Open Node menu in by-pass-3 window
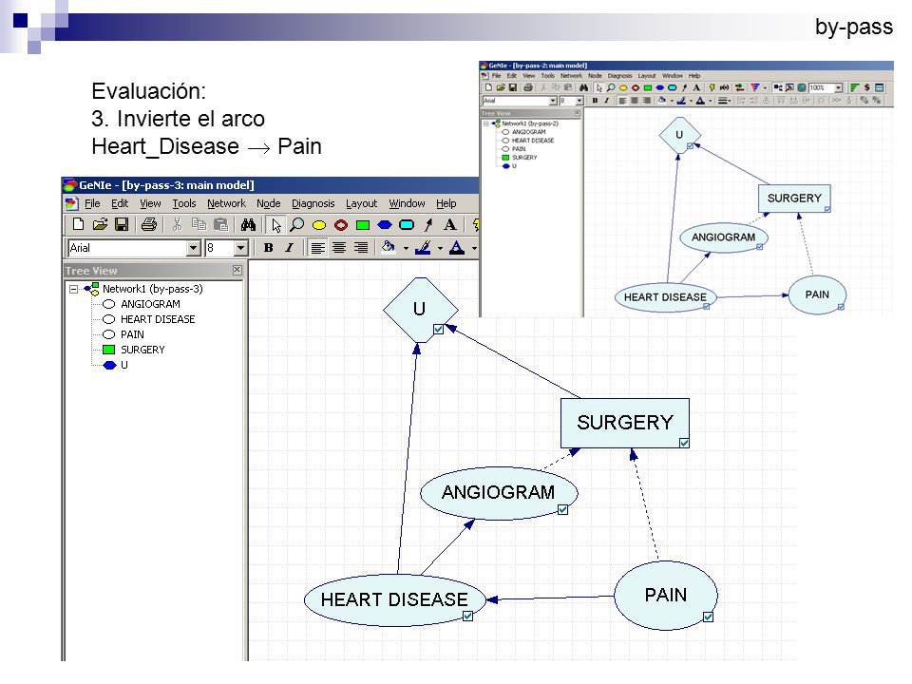The width and height of the screenshot is (912, 684). (x=269, y=203)
